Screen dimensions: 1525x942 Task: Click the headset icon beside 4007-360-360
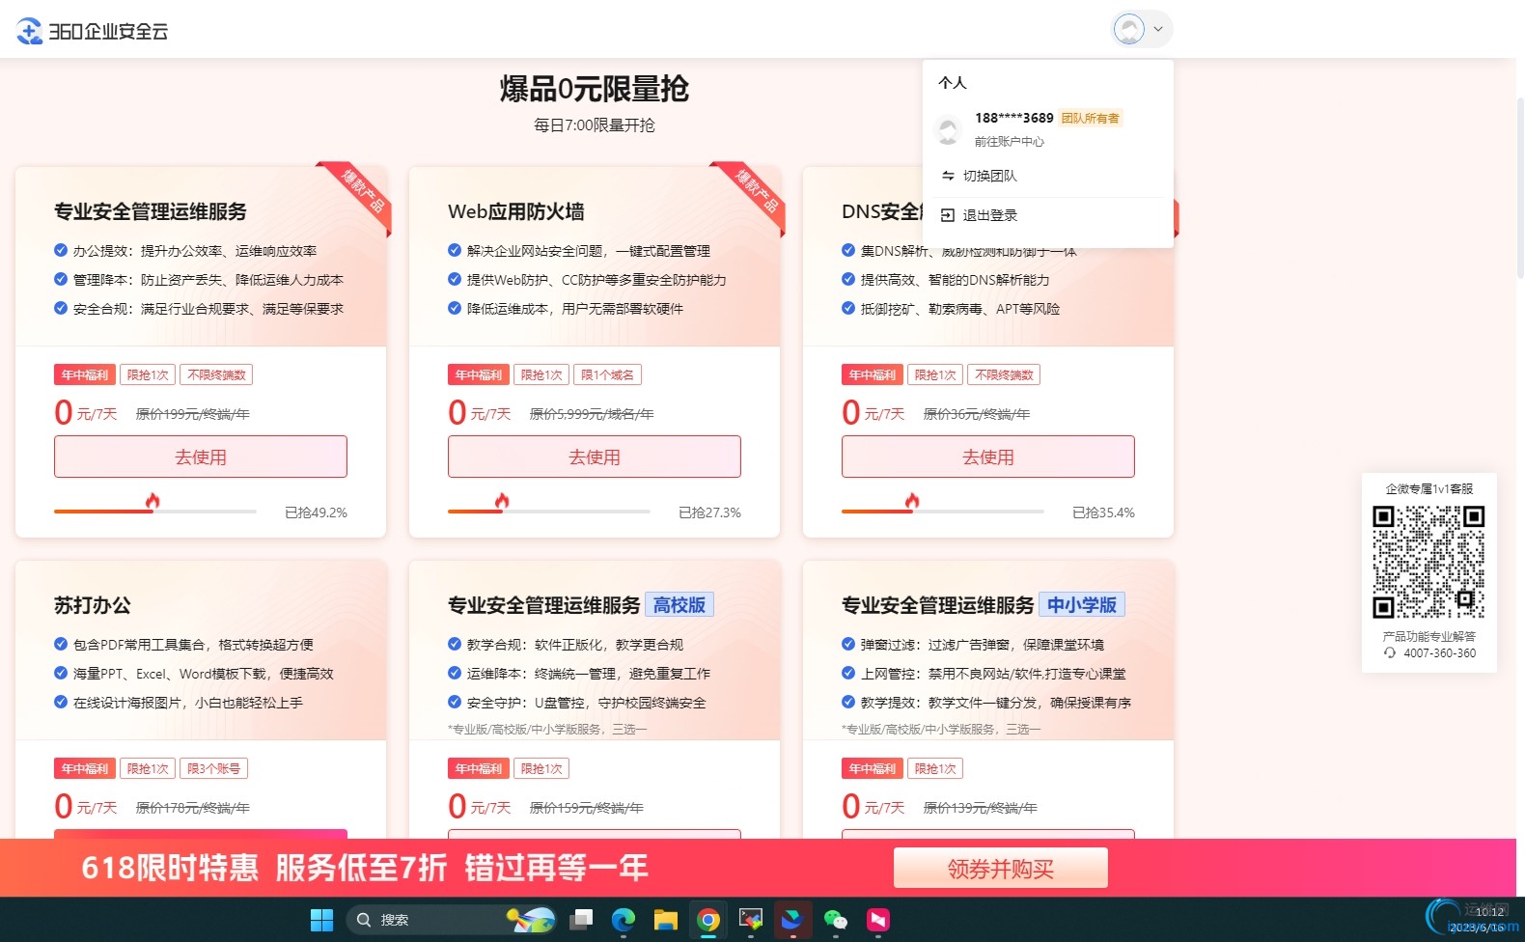(x=1390, y=653)
